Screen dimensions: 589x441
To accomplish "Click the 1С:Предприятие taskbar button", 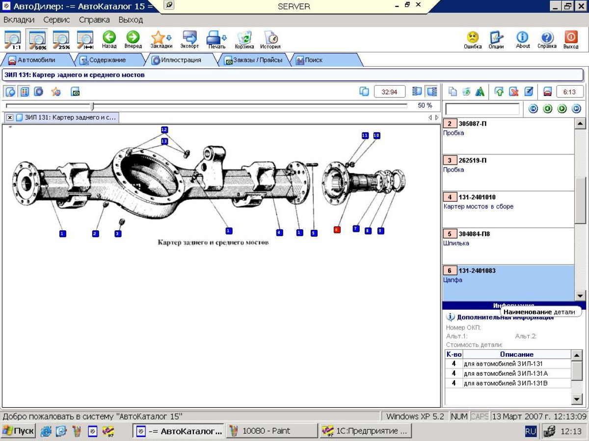I will click(366, 431).
